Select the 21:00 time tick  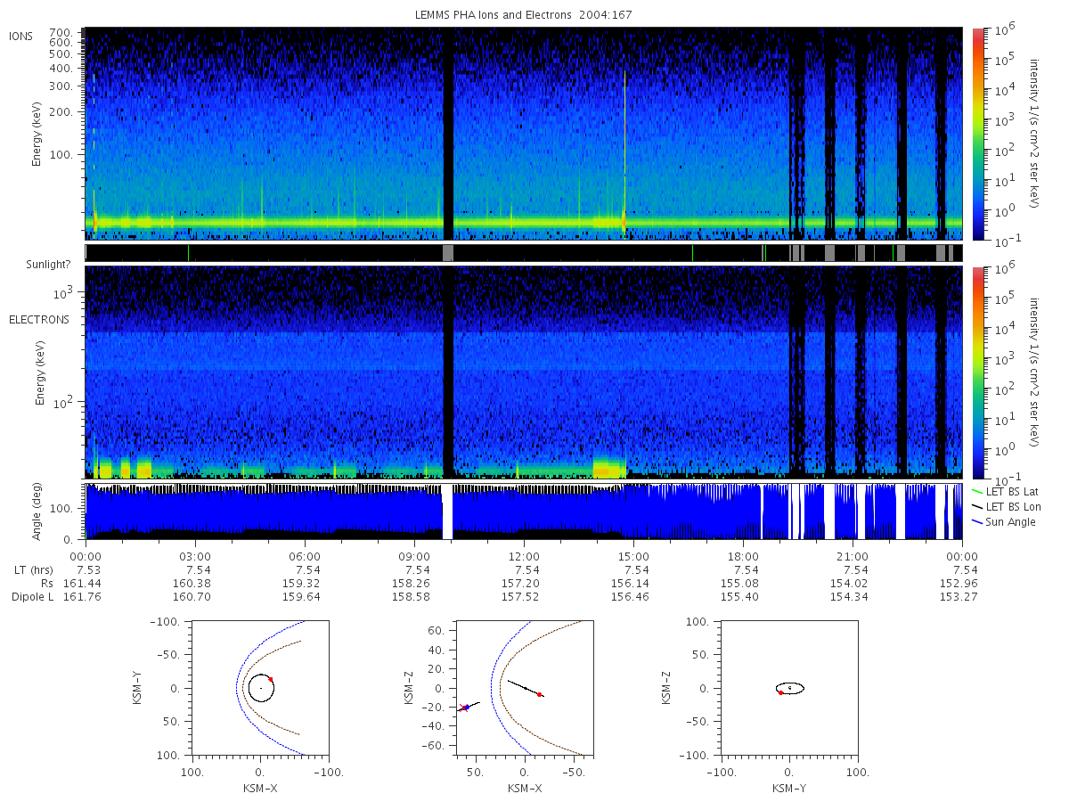tap(853, 556)
